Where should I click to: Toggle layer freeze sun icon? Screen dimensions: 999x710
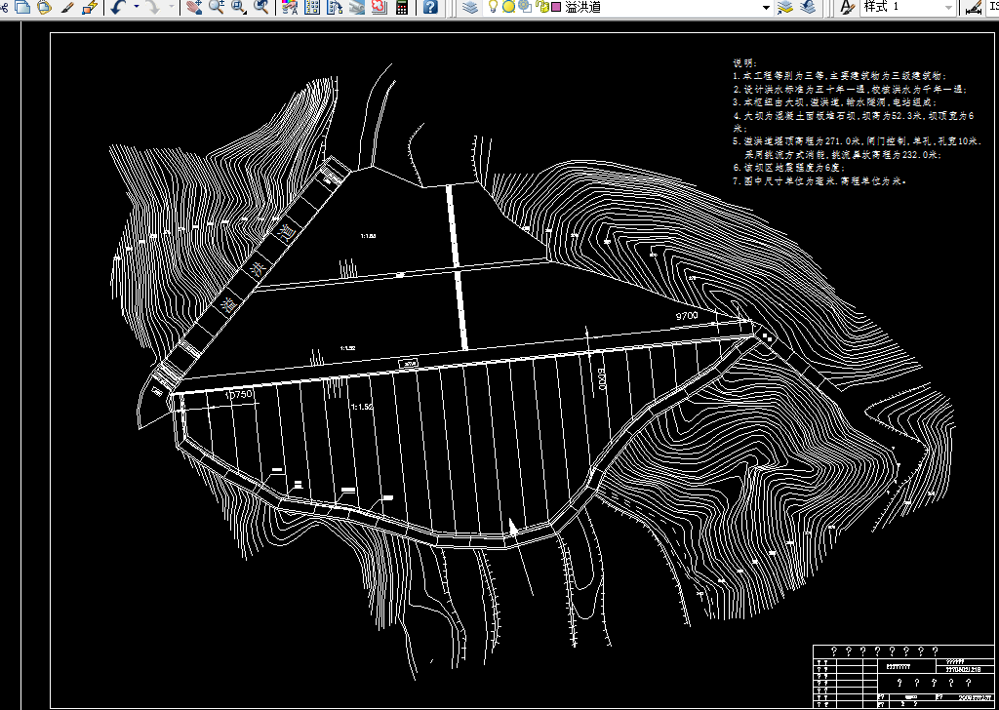click(508, 7)
